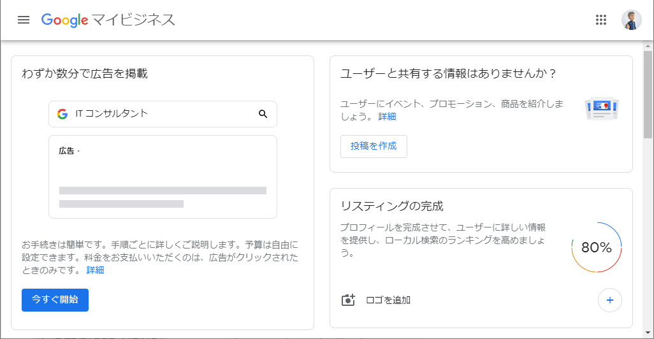Click the scrollbar up arrow
Viewport: 654px width, 339px height.
(648, 46)
